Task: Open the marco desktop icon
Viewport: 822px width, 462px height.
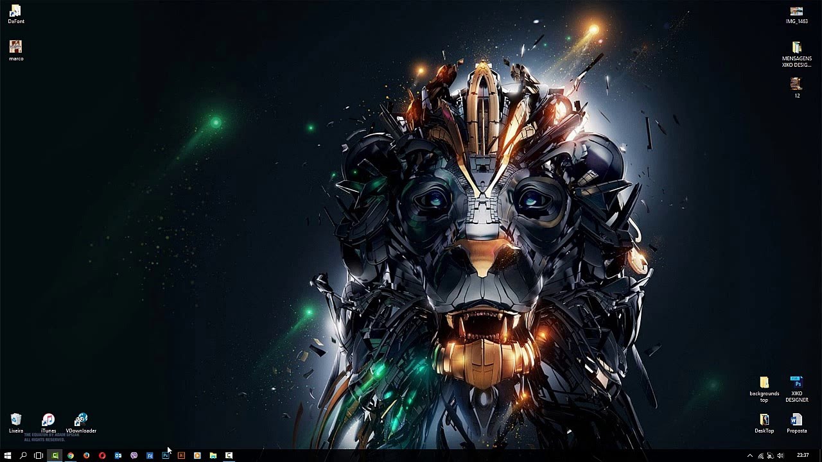Action: coord(16,50)
